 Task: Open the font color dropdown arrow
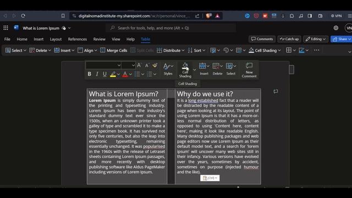click(x=130, y=74)
